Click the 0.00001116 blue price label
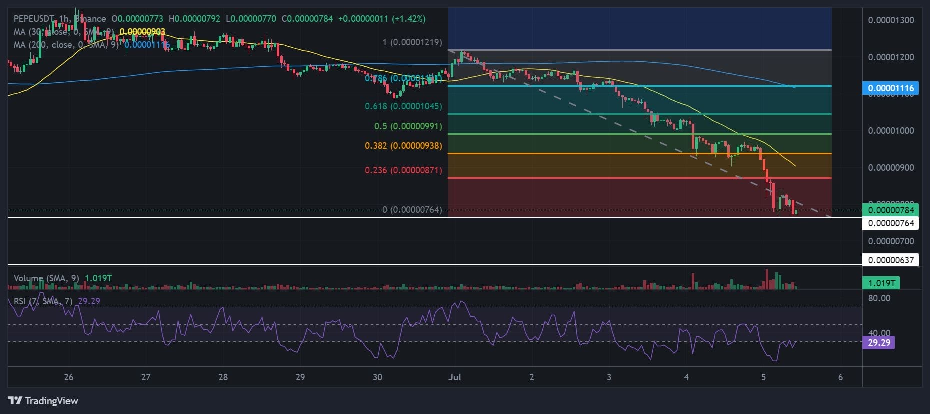930x414 pixels. click(x=890, y=88)
